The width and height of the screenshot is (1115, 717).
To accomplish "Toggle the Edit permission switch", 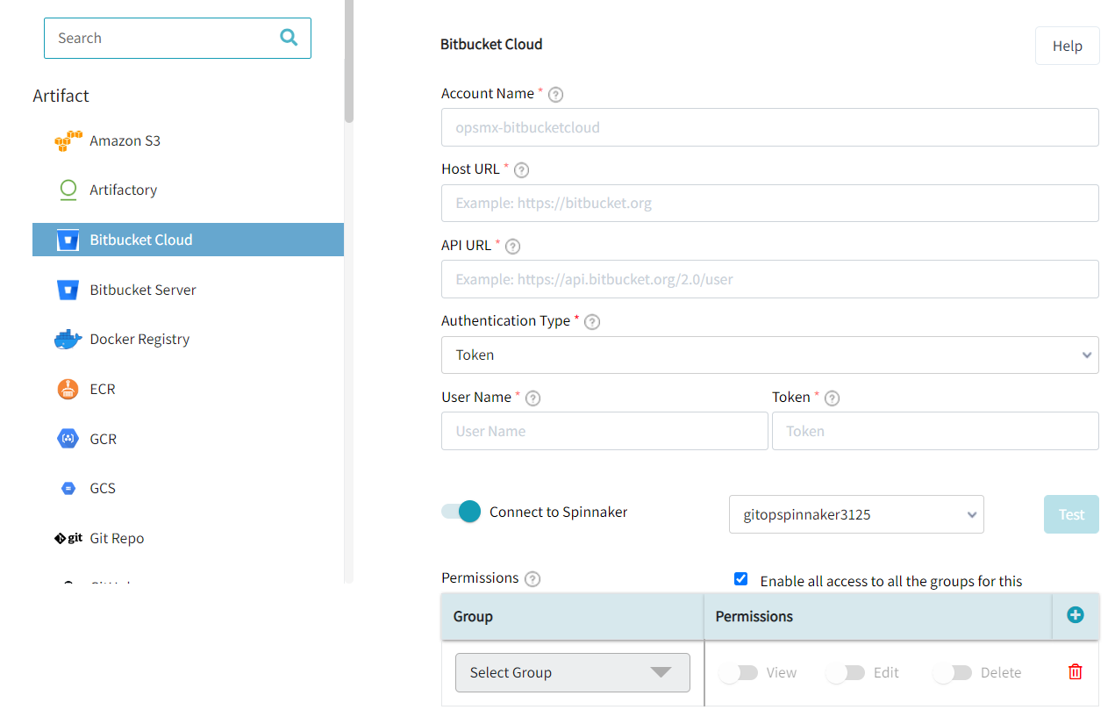I will click(x=845, y=671).
